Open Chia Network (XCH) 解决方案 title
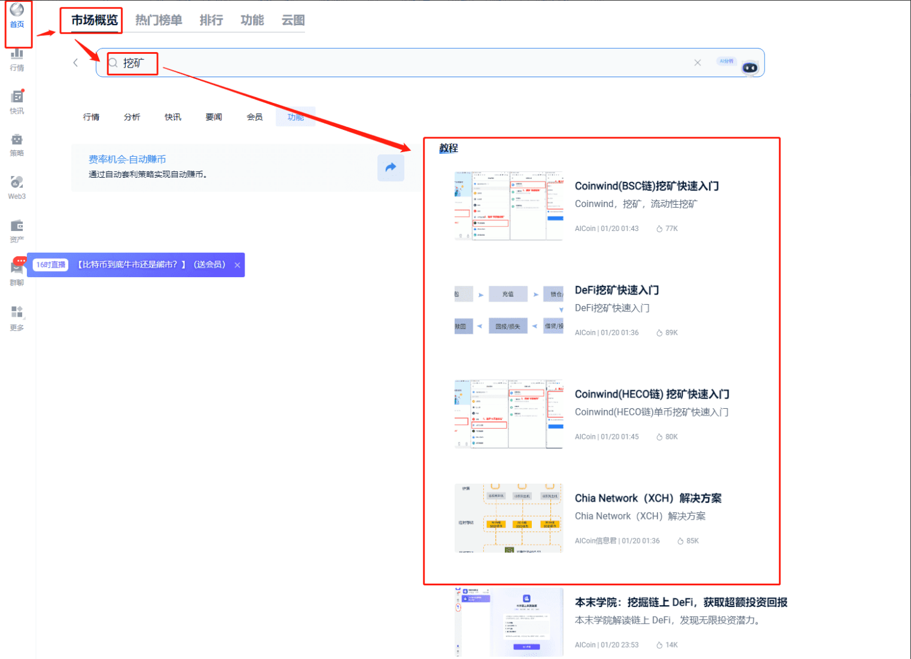911x659 pixels. 648,499
